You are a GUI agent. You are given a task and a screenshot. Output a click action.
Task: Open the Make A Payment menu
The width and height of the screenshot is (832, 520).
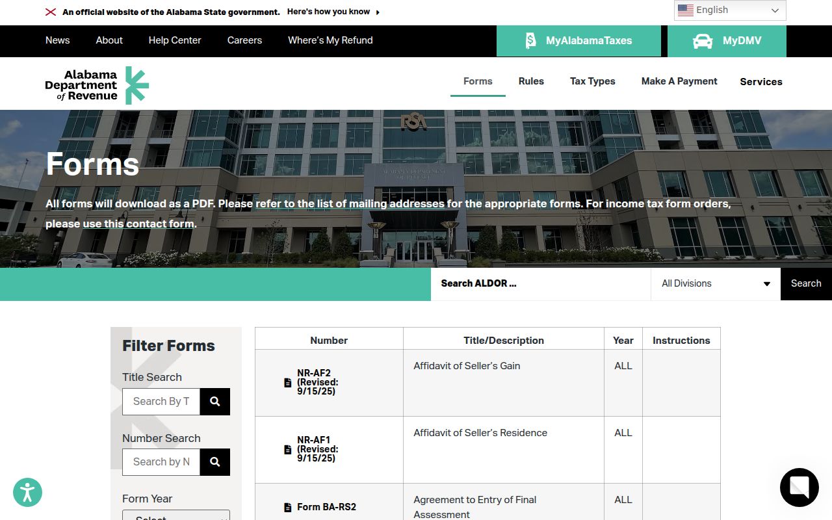click(x=679, y=81)
